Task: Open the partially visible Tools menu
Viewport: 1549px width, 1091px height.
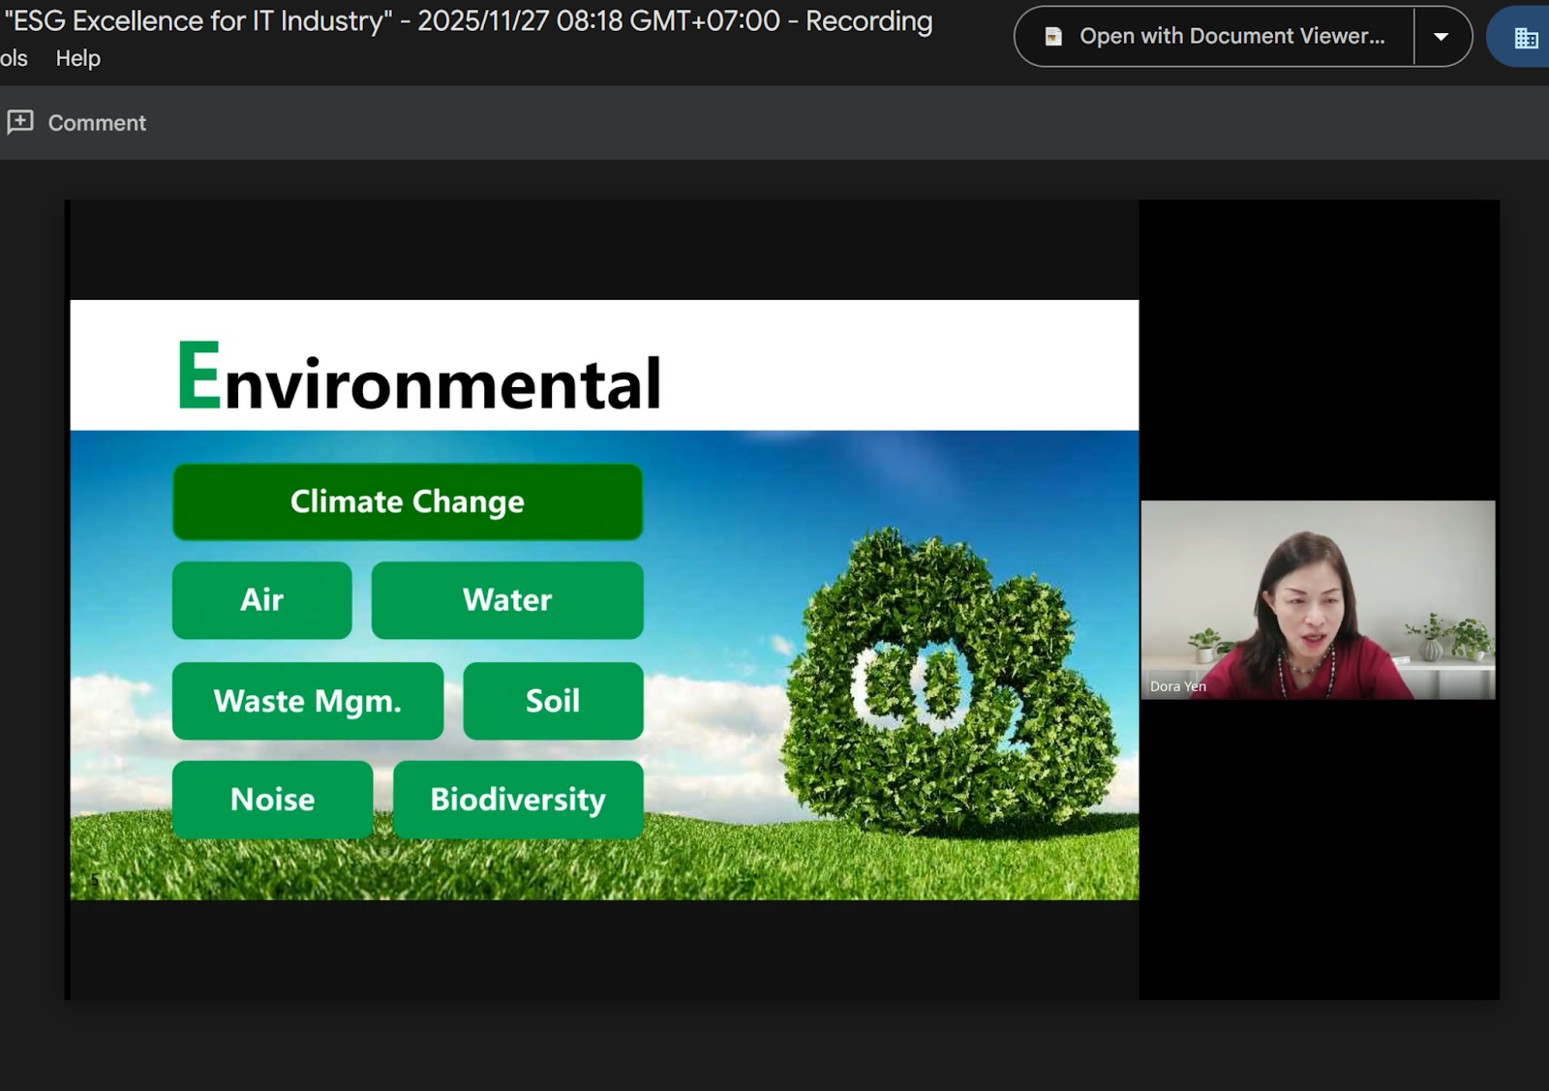Action: coord(14,58)
